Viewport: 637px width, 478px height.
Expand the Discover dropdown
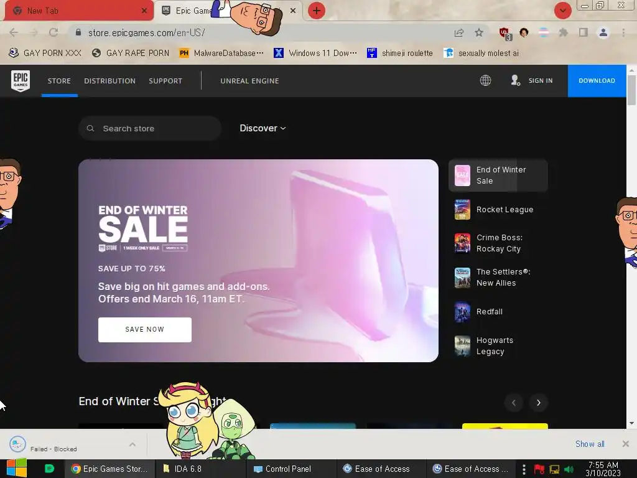263,128
